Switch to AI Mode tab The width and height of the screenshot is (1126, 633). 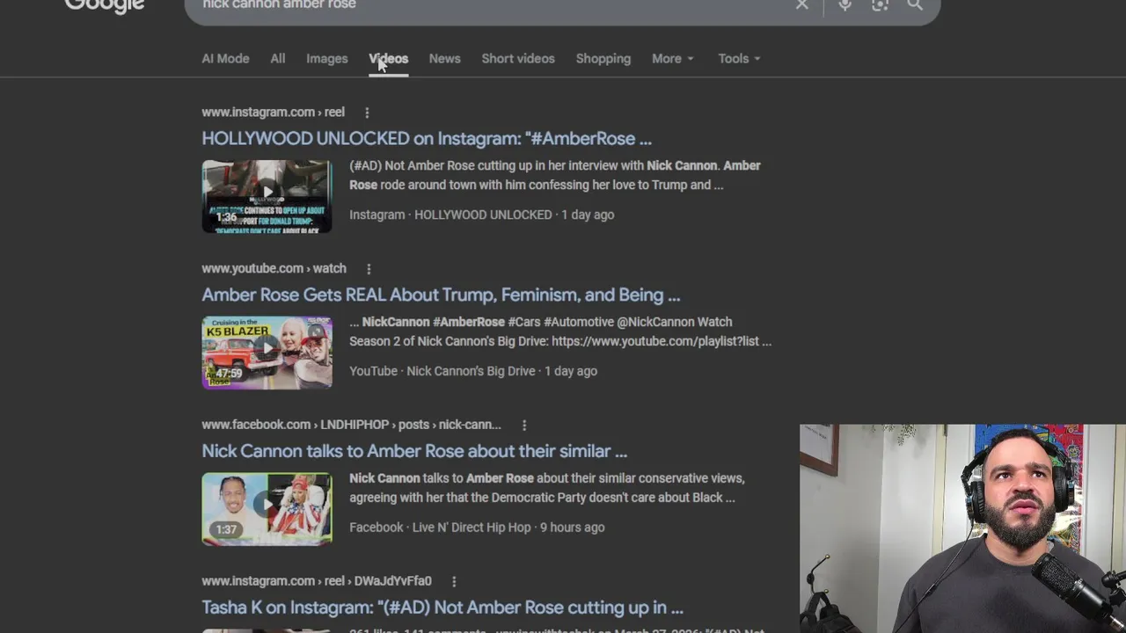225,59
